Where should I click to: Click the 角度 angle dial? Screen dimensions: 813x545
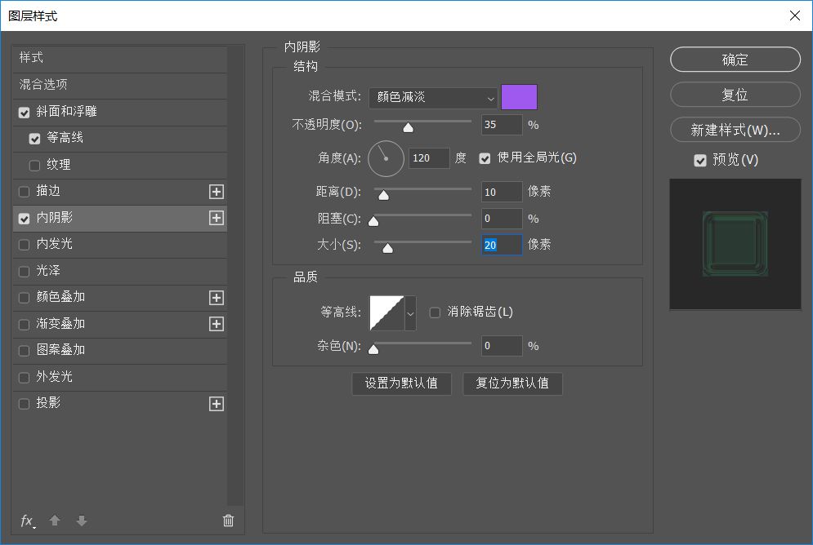pos(386,158)
